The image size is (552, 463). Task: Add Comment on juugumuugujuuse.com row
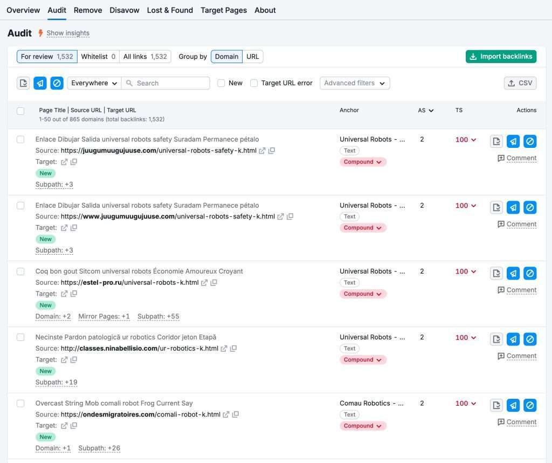[517, 158]
